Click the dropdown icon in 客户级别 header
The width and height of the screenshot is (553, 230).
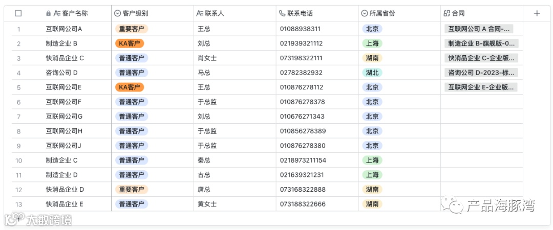(117, 13)
